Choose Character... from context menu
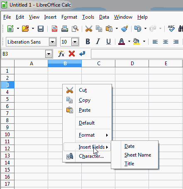Image resolution: width=183 pixels, height=189 pixels. point(87,156)
